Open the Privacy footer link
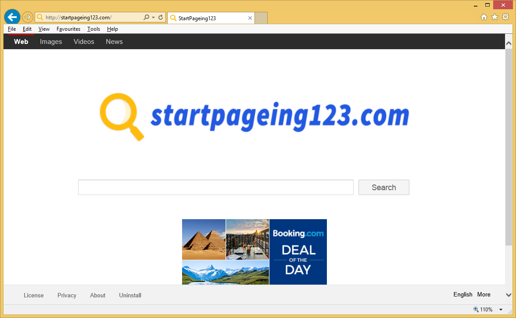The image size is (516, 318). 67,295
